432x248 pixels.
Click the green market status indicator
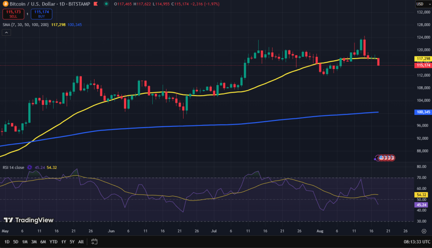[x=105, y=4]
